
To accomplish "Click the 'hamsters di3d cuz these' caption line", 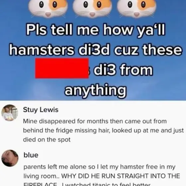I will coord(96,50).
